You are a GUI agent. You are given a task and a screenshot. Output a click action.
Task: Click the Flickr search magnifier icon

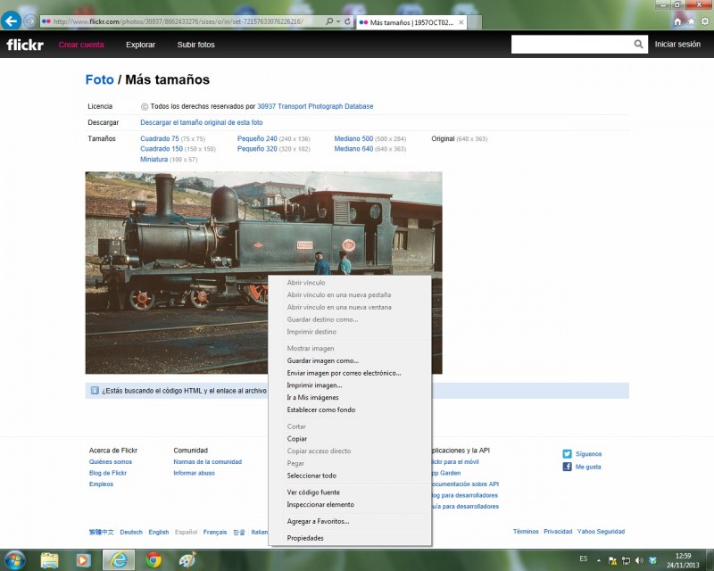coord(638,45)
